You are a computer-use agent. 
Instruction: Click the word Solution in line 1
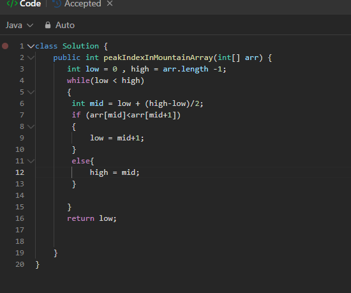pos(80,46)
